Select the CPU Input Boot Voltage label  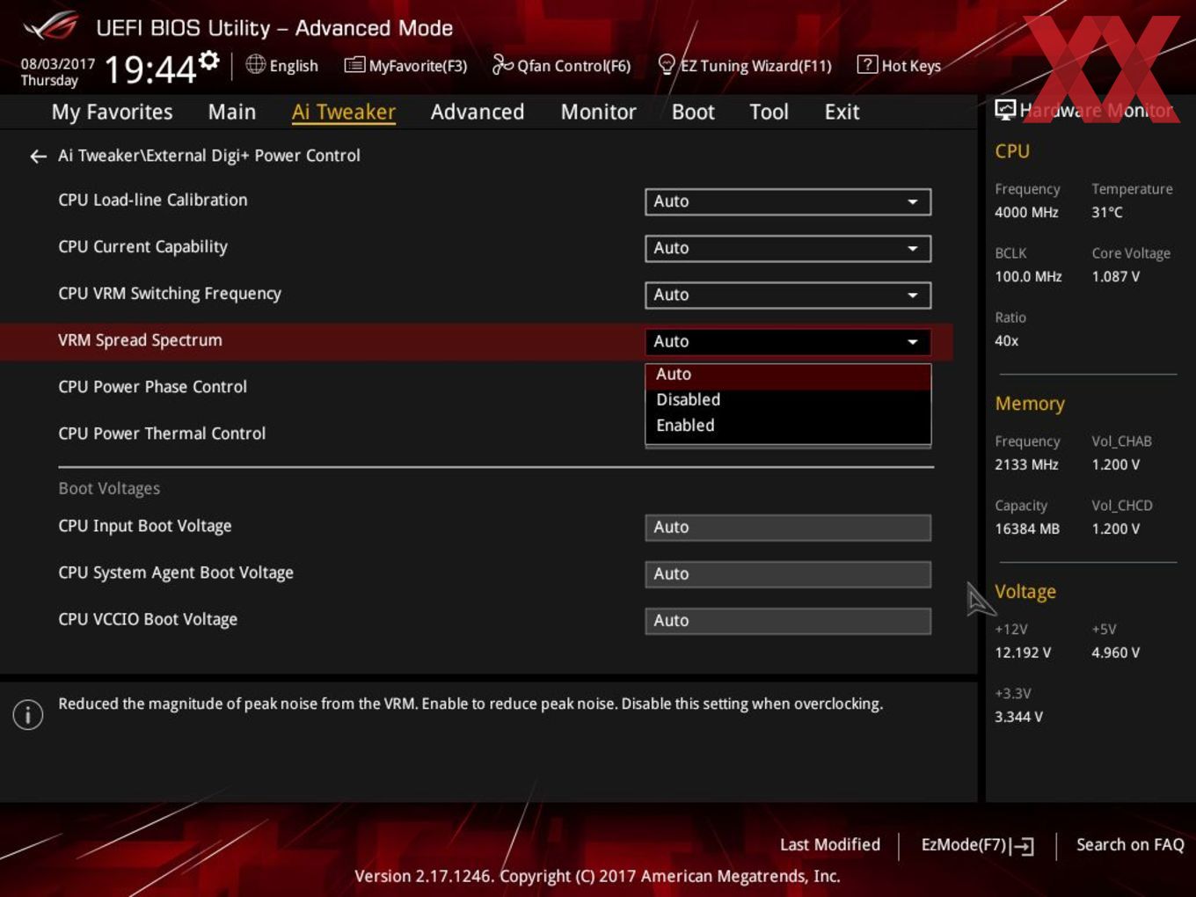point(145,526)
